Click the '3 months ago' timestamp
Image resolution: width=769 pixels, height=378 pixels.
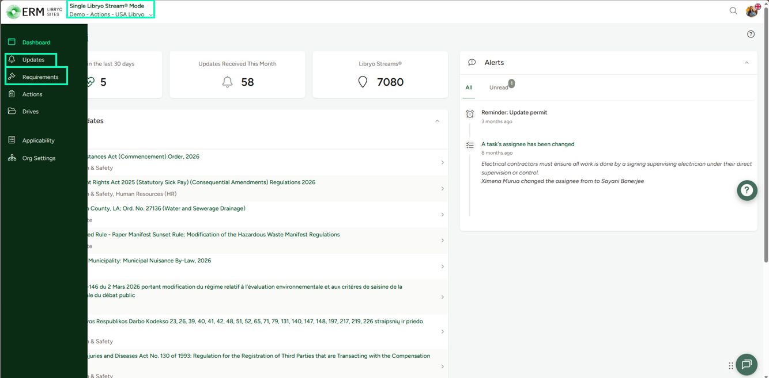[x=497, y=122]
